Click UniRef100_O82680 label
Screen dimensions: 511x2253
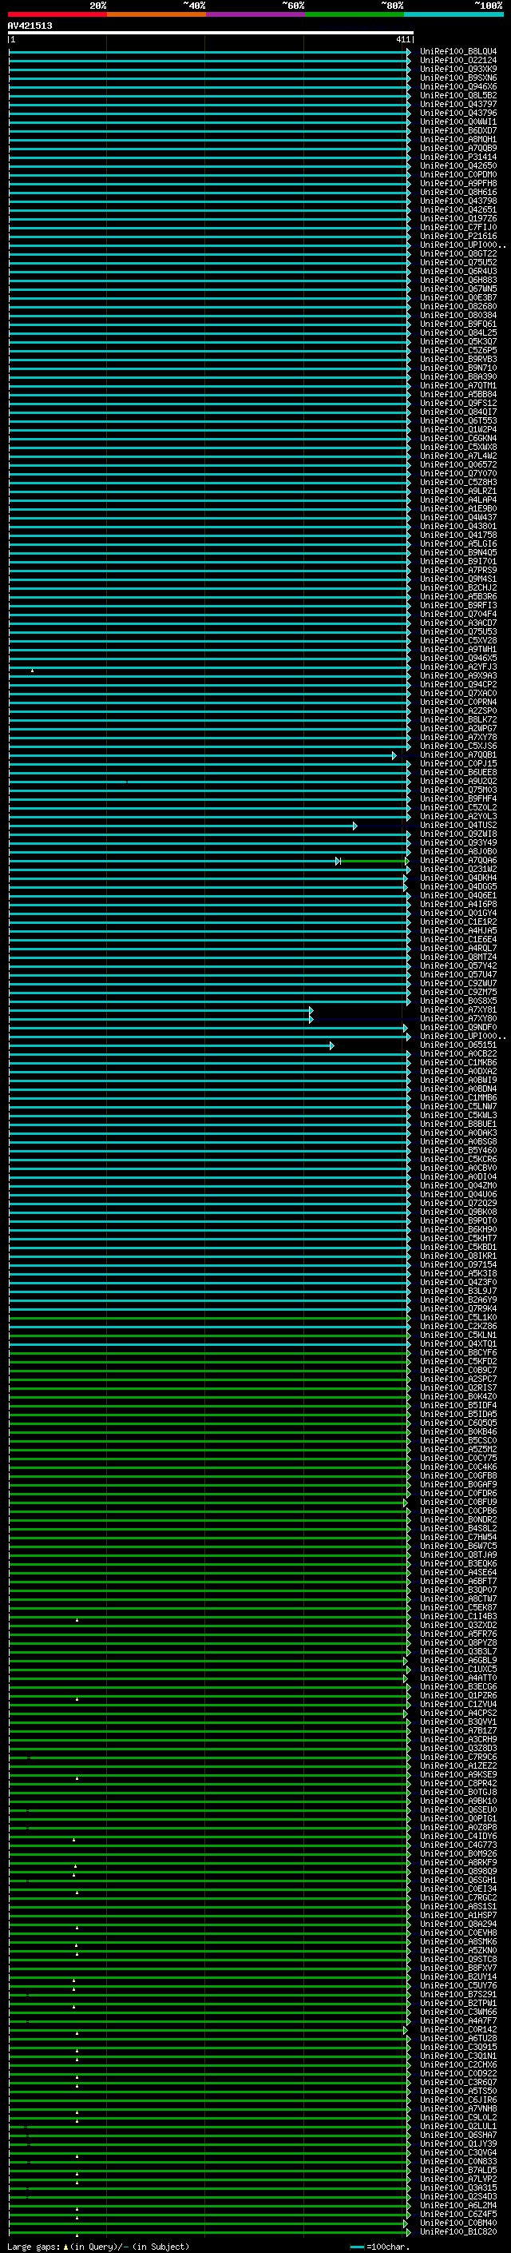click(x=458, y=306)
